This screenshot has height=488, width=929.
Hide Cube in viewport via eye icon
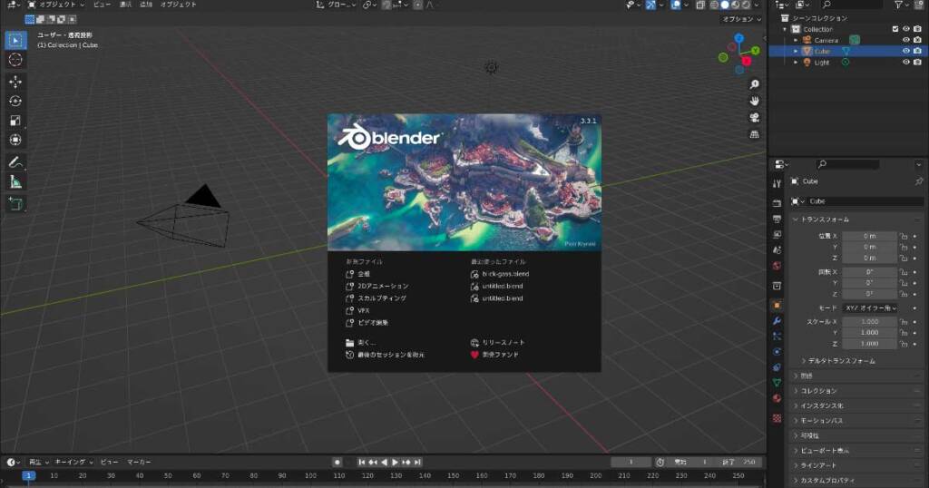tap(906, 51)
